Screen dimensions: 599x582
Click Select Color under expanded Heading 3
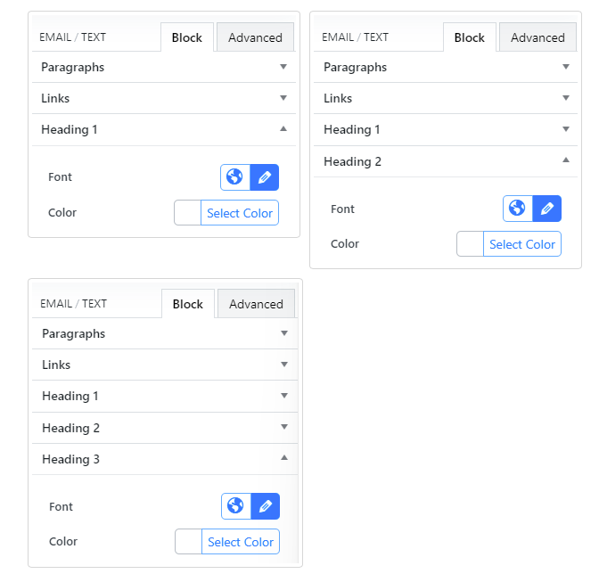241,542
